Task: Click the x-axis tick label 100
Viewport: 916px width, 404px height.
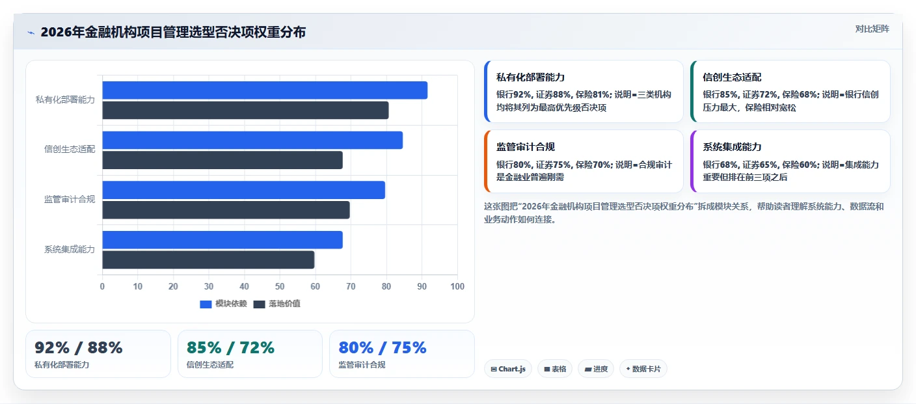Action: [x=457, y=286]
